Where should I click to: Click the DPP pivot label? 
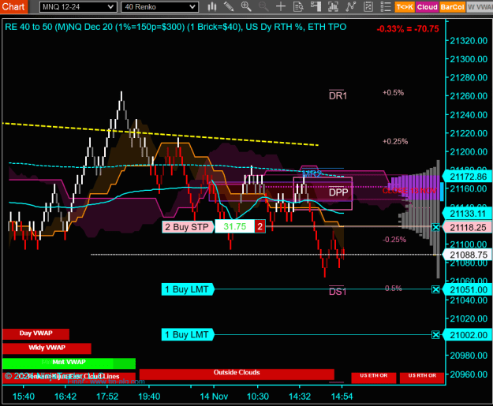point(338,192)
